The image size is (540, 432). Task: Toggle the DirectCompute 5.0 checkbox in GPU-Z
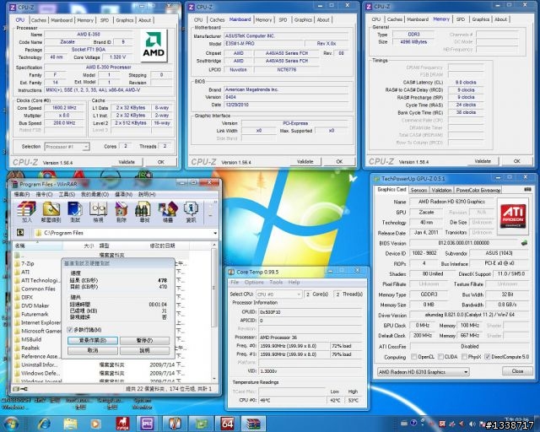click(x=488, y=357)
